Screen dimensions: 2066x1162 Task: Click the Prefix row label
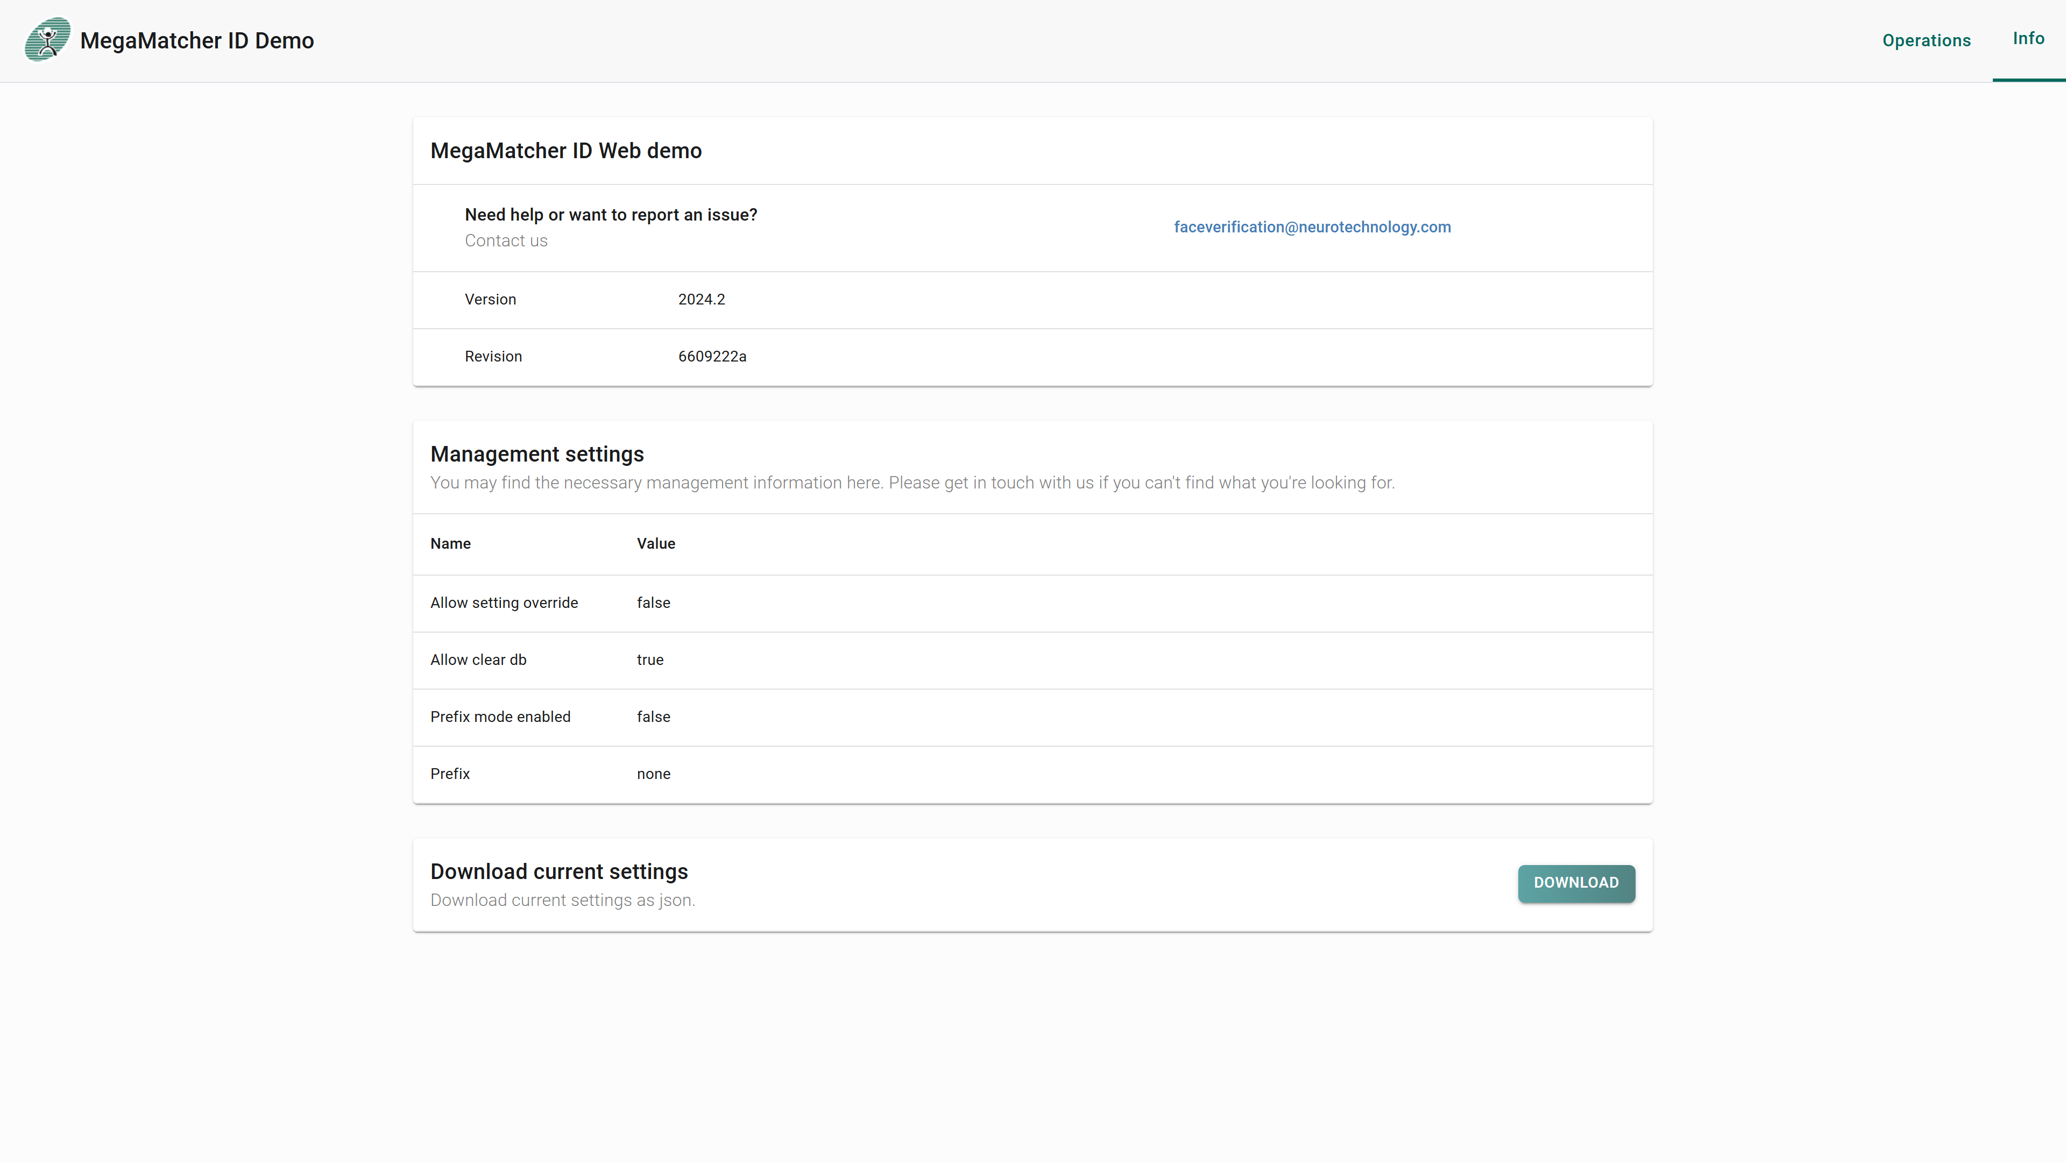click(x=450, y=774)
